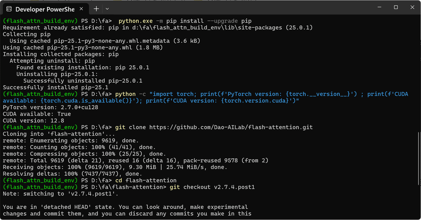
Task: Expand the terminal profiles dropdown chevron
Action: pos(107,8)
